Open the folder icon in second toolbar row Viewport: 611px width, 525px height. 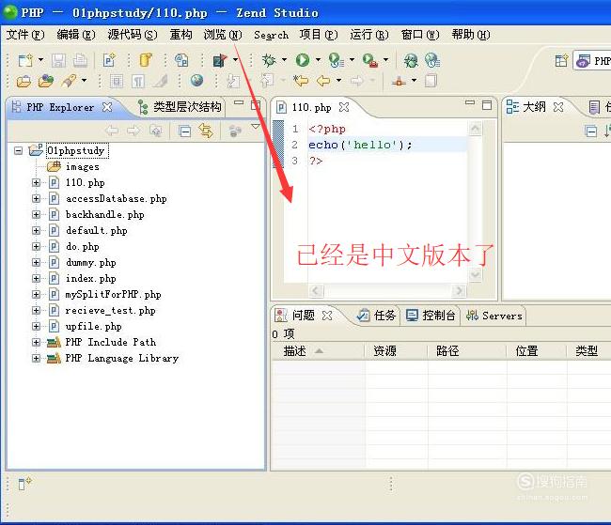coord(23,81)
